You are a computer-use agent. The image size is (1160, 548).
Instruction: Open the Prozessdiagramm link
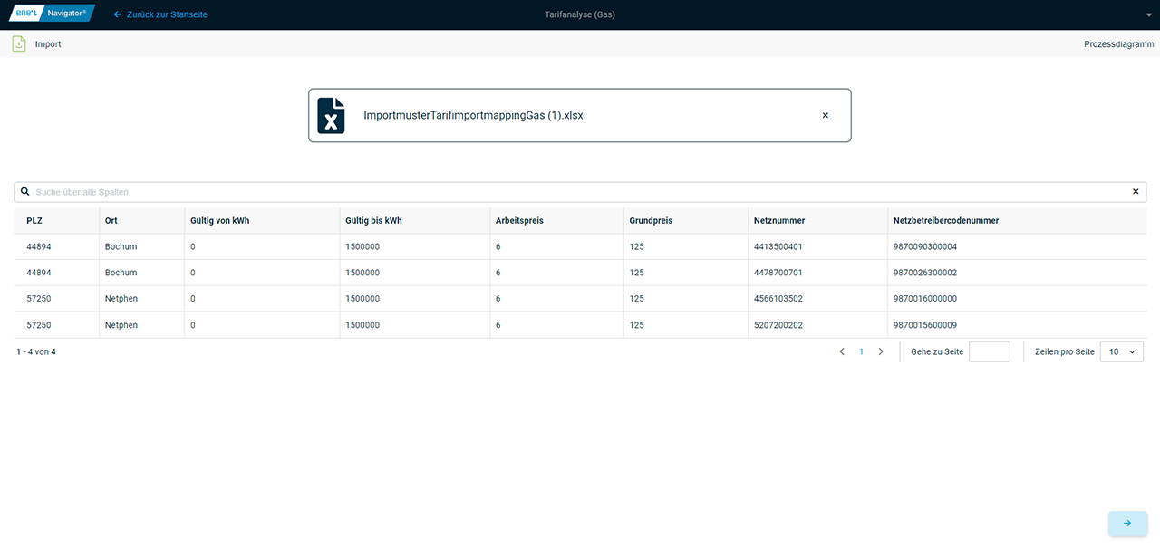pos(1118,43)
